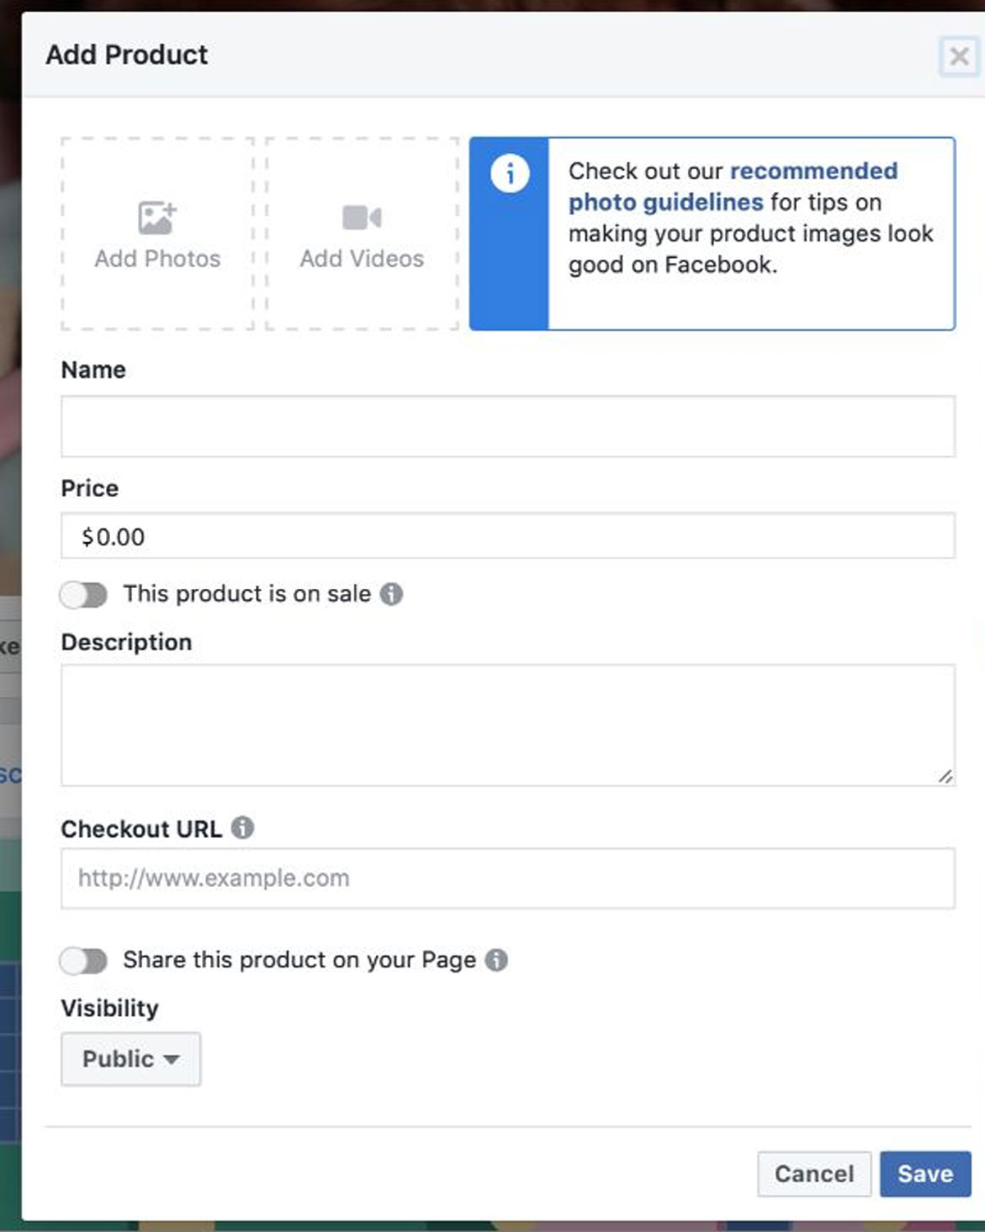Click the Add Photos image icon
The height and width of the screenshot is (1232, 985).
[157, 218]
